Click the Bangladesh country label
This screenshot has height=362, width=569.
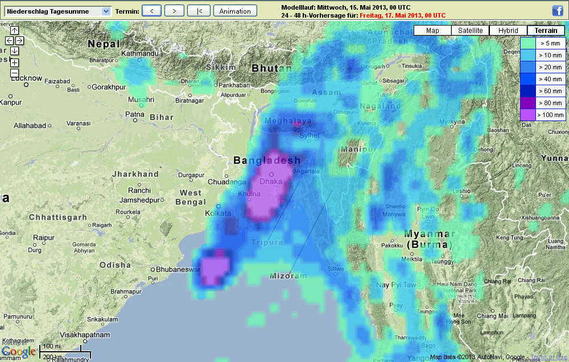(267, 160)
